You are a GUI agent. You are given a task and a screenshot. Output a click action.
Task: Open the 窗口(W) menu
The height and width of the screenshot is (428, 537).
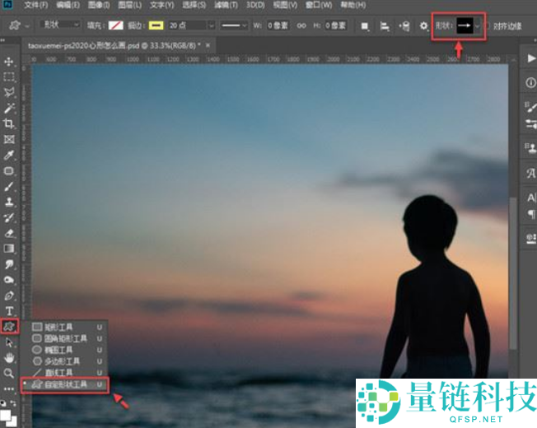click(x=320, y=5)
